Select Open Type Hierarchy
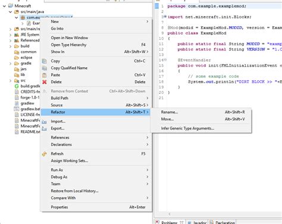Image resolution: width=282 pixels, height=224 pixels. point(96,45)
